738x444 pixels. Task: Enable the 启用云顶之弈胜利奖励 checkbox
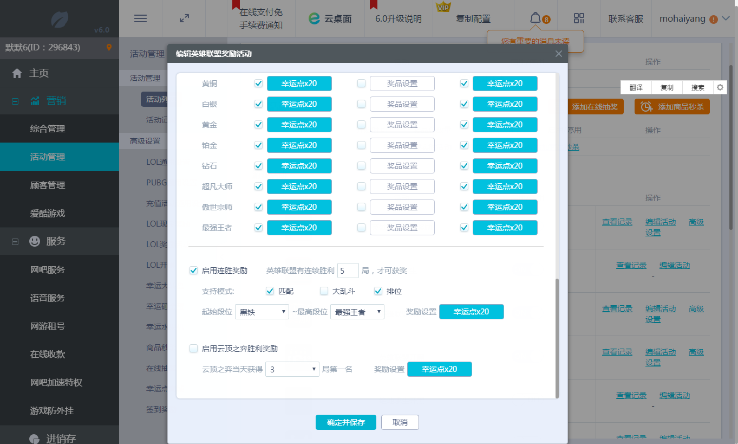193,349
